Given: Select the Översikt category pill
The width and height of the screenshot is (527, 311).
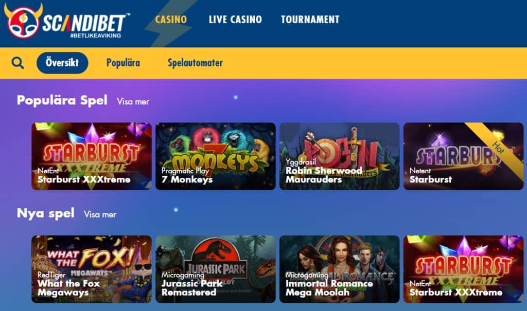Looking at the screenshot, I should coord(62,63).
